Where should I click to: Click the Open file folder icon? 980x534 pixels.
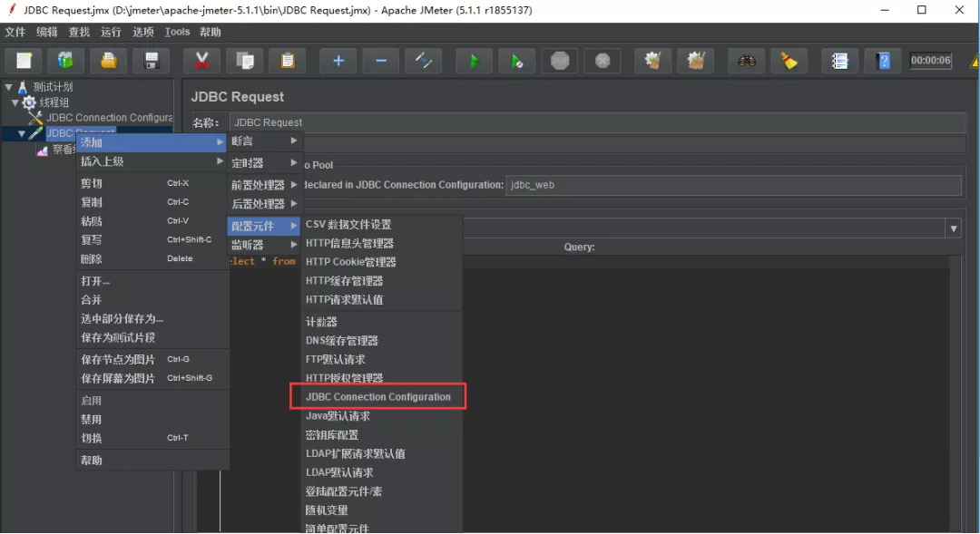[108, 61]
